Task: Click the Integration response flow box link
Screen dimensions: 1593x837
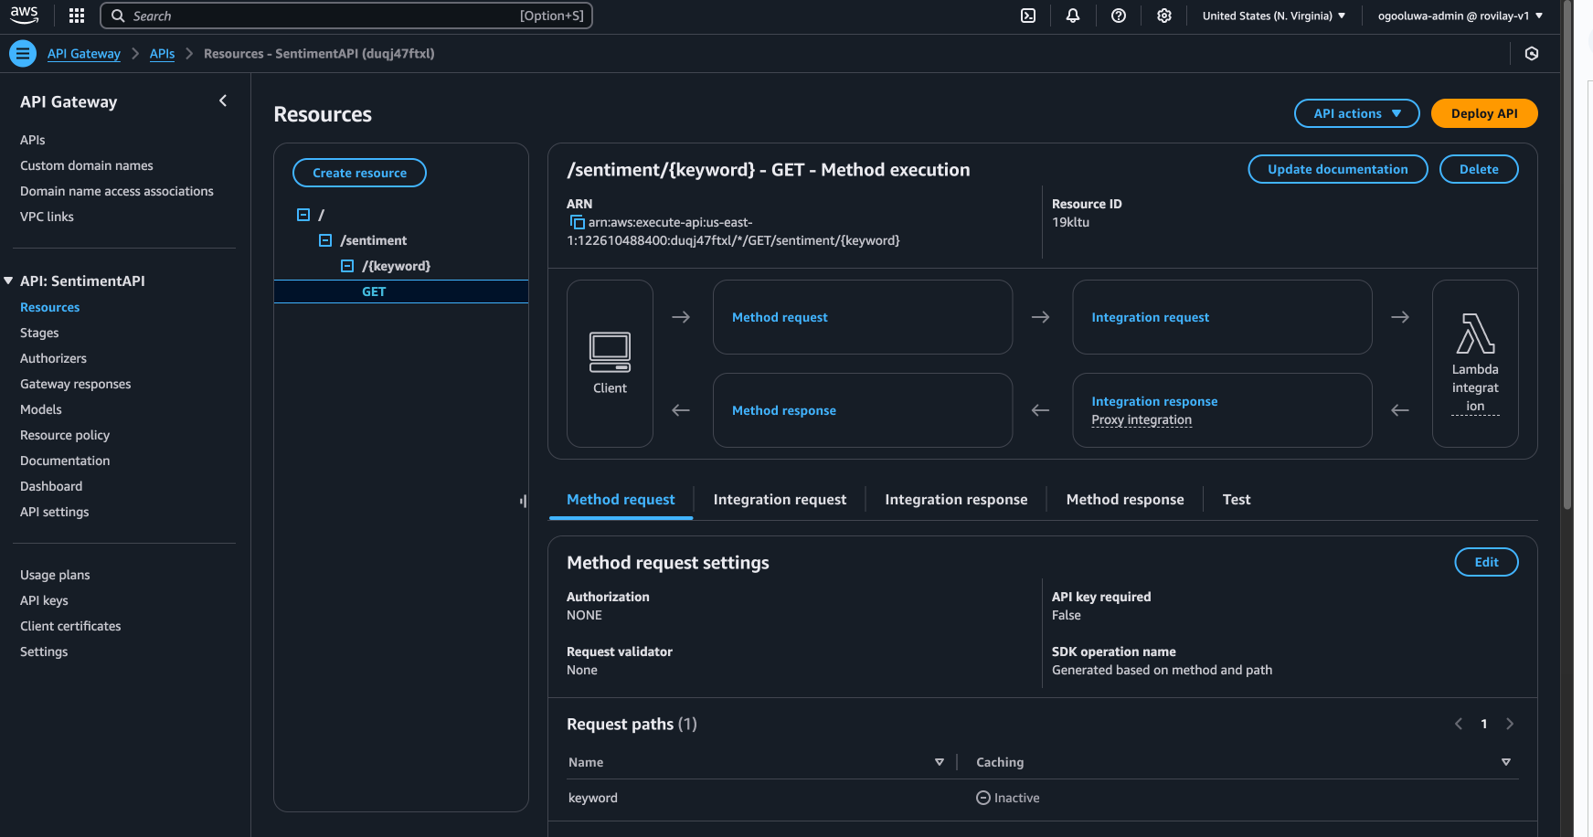Action: point(1154,401)
